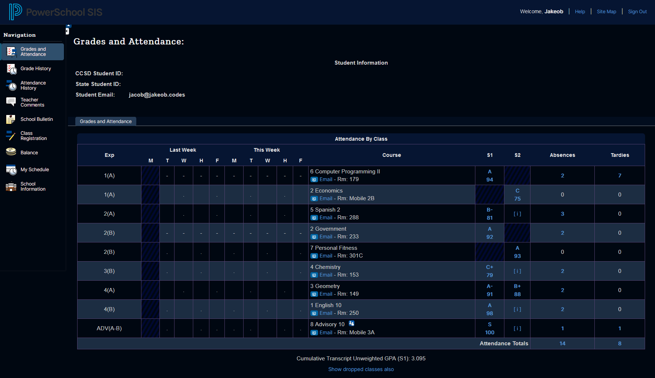
Task: Click the Sign Out link
Action: pyautogui.click(x=637, y=12)
